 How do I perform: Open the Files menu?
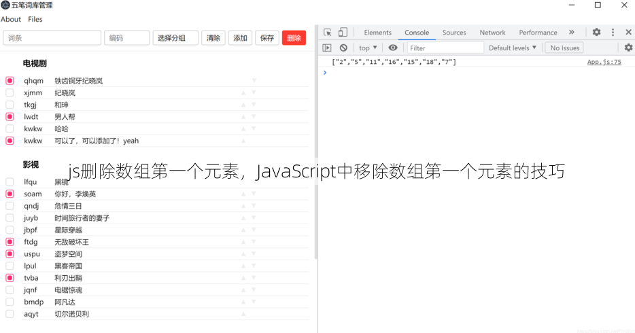point(35,19)
